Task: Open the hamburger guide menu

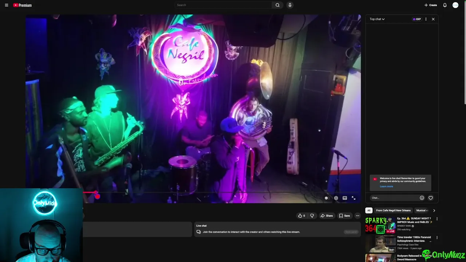Action: point(6,5)
